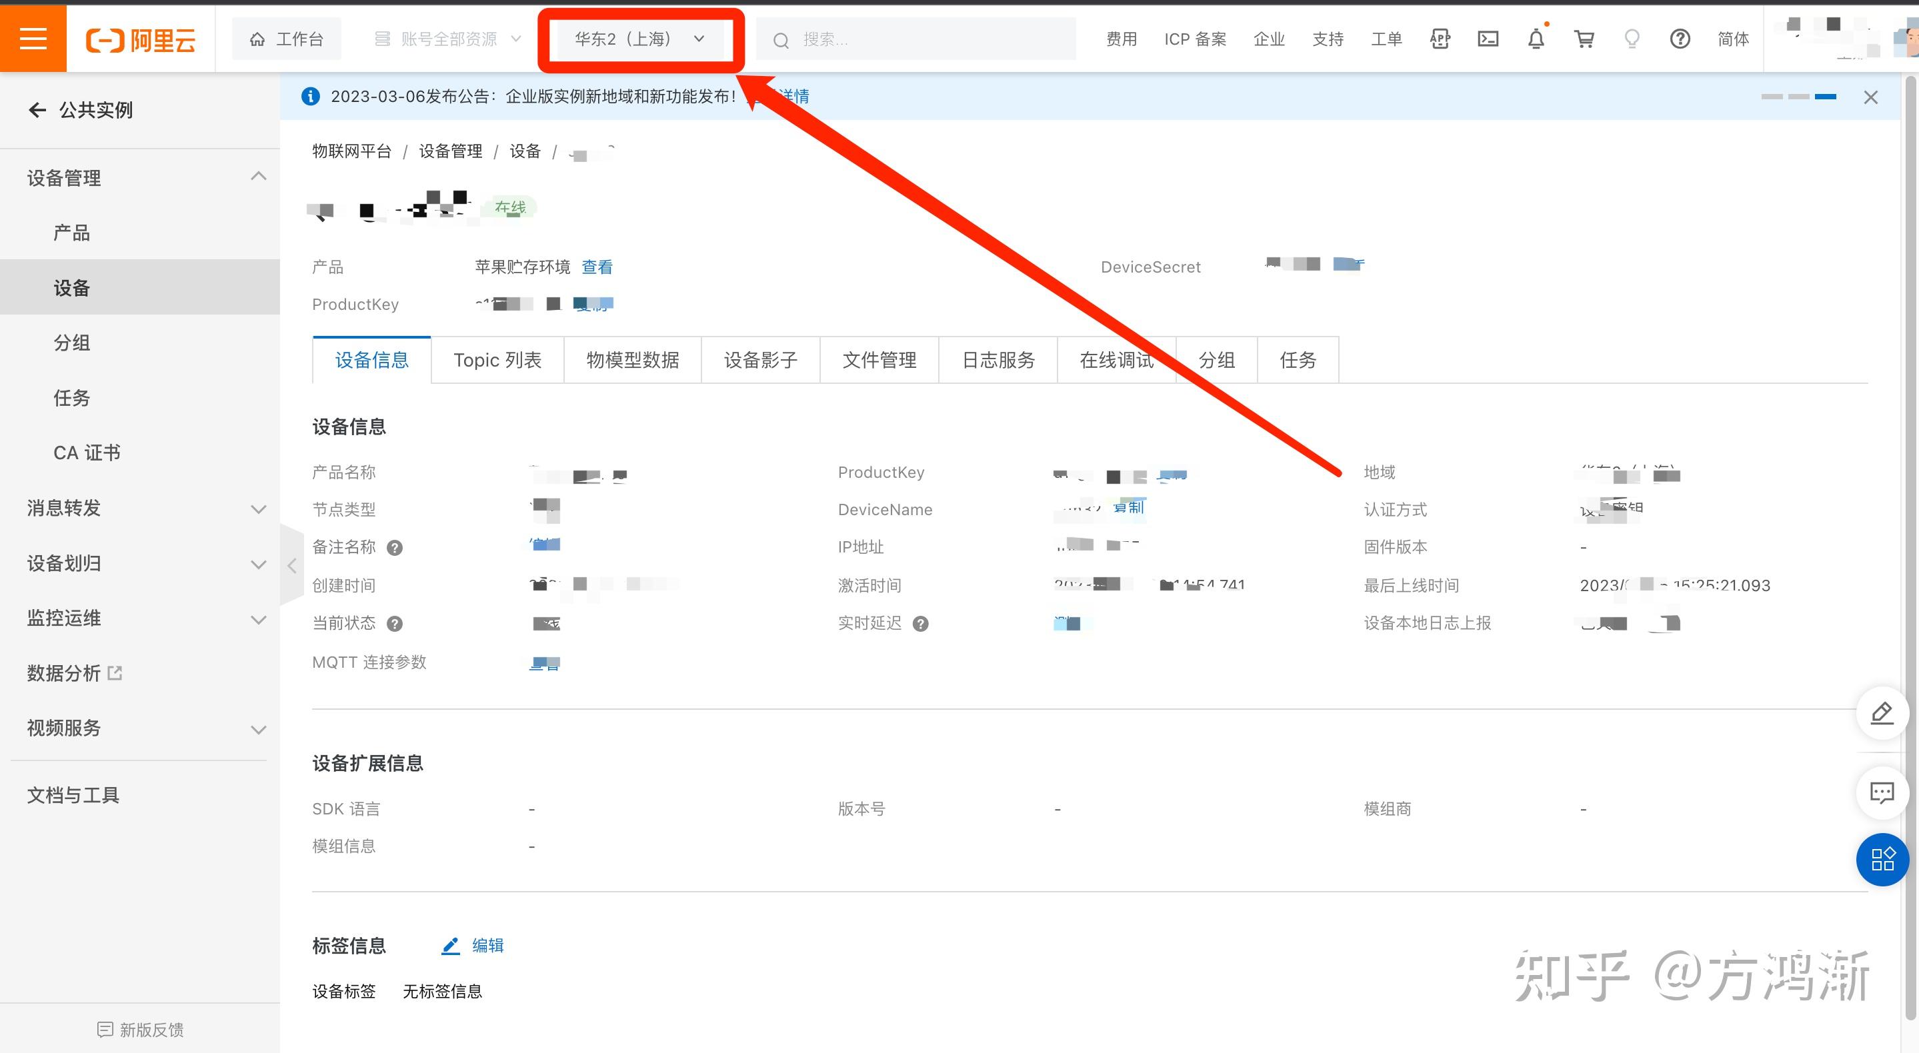Click the API debugging icon
The image size is (1919, 1053).
[1440, 39]
